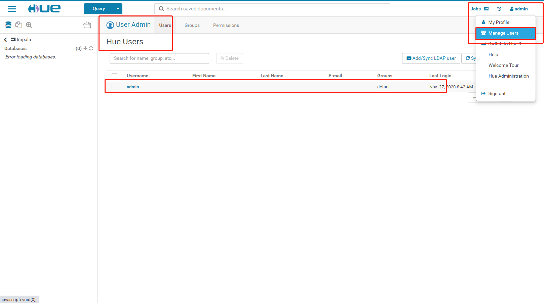Image resolution: width=544 pixels, height=303 pixels.
Task: Select the Impala source entry
Action: tap(21, 39)
